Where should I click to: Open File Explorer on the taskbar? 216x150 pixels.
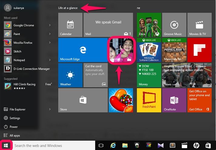pyautogui.click(x=125, y=145)
